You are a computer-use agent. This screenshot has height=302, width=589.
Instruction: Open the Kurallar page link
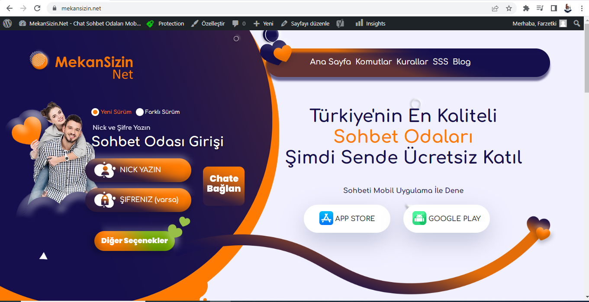click(412, 61)
